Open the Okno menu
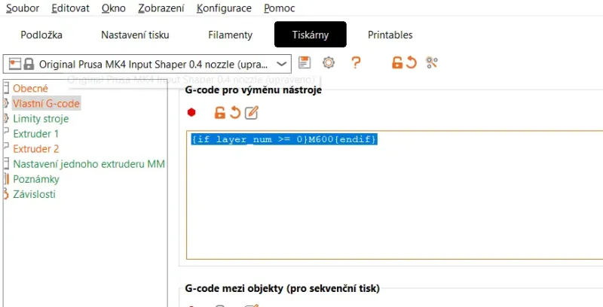The width and height of the screenshot is (603, 307). click(x=114, y=8)
